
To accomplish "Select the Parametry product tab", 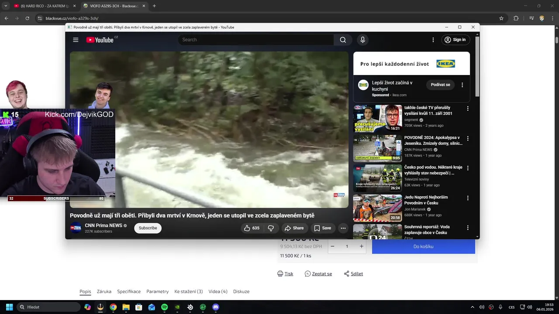I will (x=157, y=292).
